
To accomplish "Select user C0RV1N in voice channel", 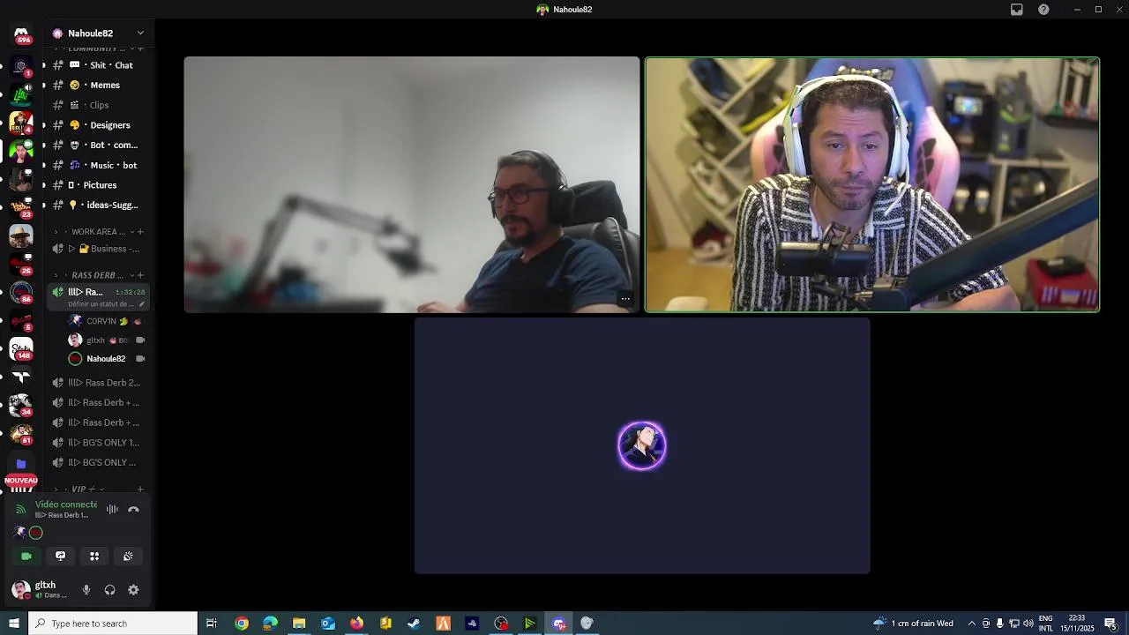I will tap(106, 321).
